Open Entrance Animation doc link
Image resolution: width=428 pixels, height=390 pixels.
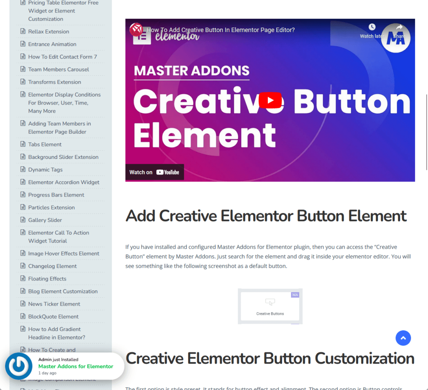(52, 44)
